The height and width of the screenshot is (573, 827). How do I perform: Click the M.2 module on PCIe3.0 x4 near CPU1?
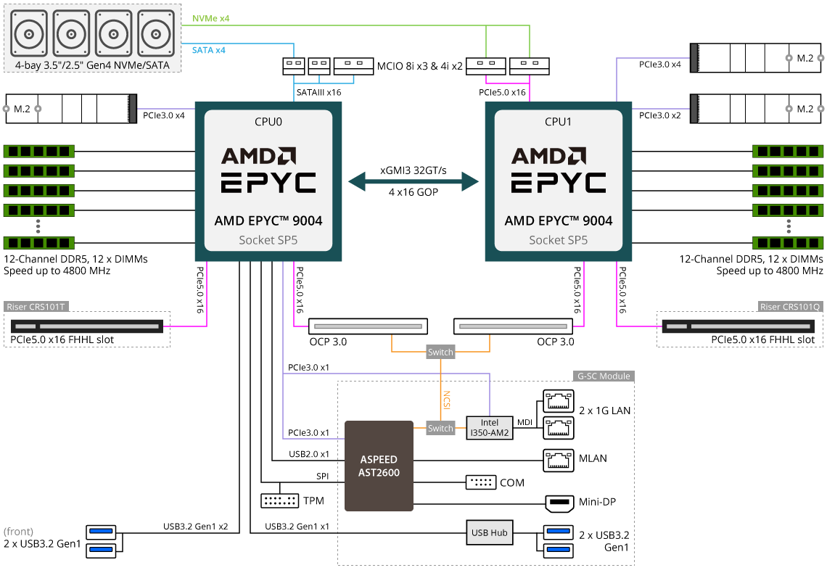[754, 58]
